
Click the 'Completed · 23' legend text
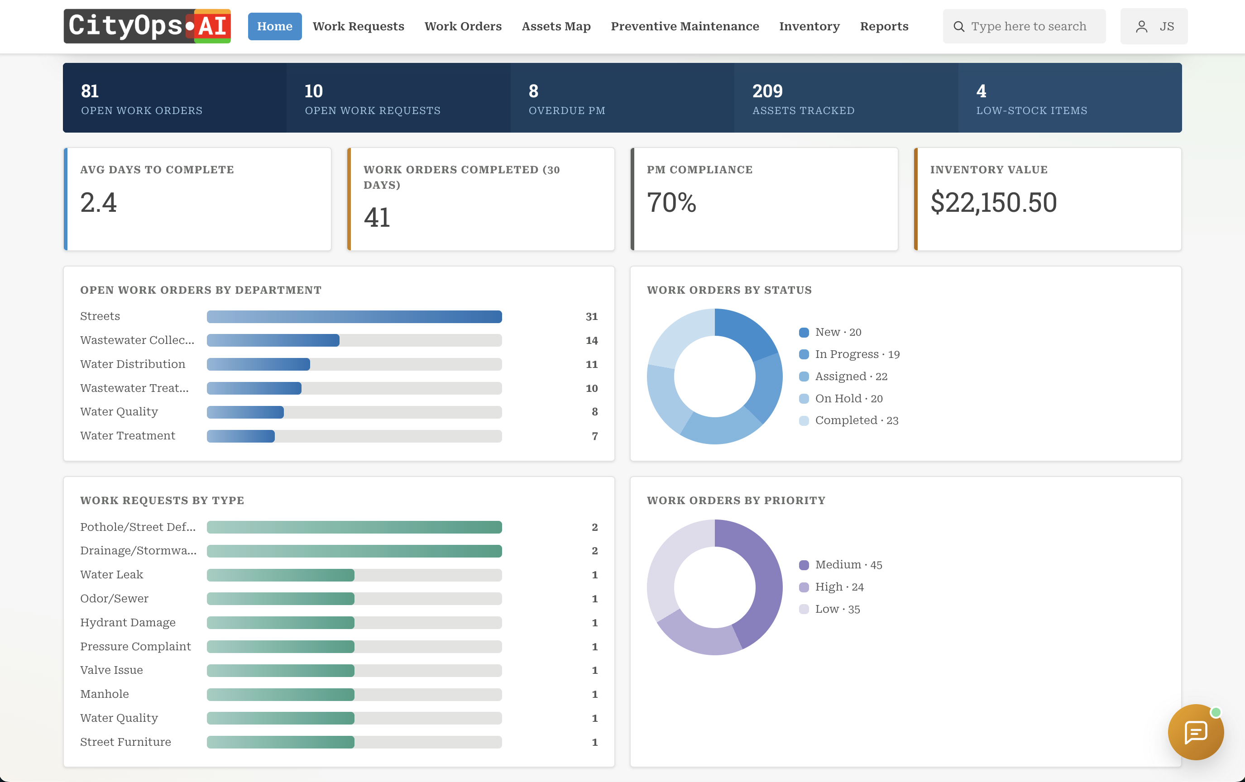coord(857,421)
